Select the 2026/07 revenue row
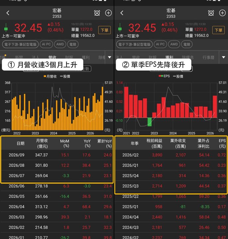Screen dimensions: 228x239 tap(57, 176)
